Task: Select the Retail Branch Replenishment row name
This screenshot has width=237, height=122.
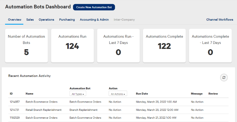Action: click(44, 110)
